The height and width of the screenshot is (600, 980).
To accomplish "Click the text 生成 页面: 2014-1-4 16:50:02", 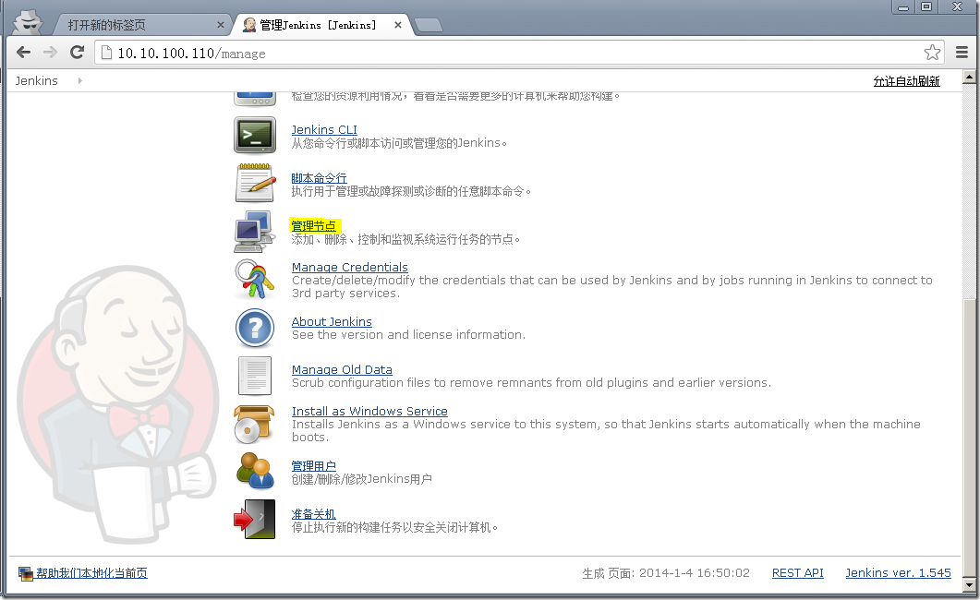I will (x=666, y=573).
